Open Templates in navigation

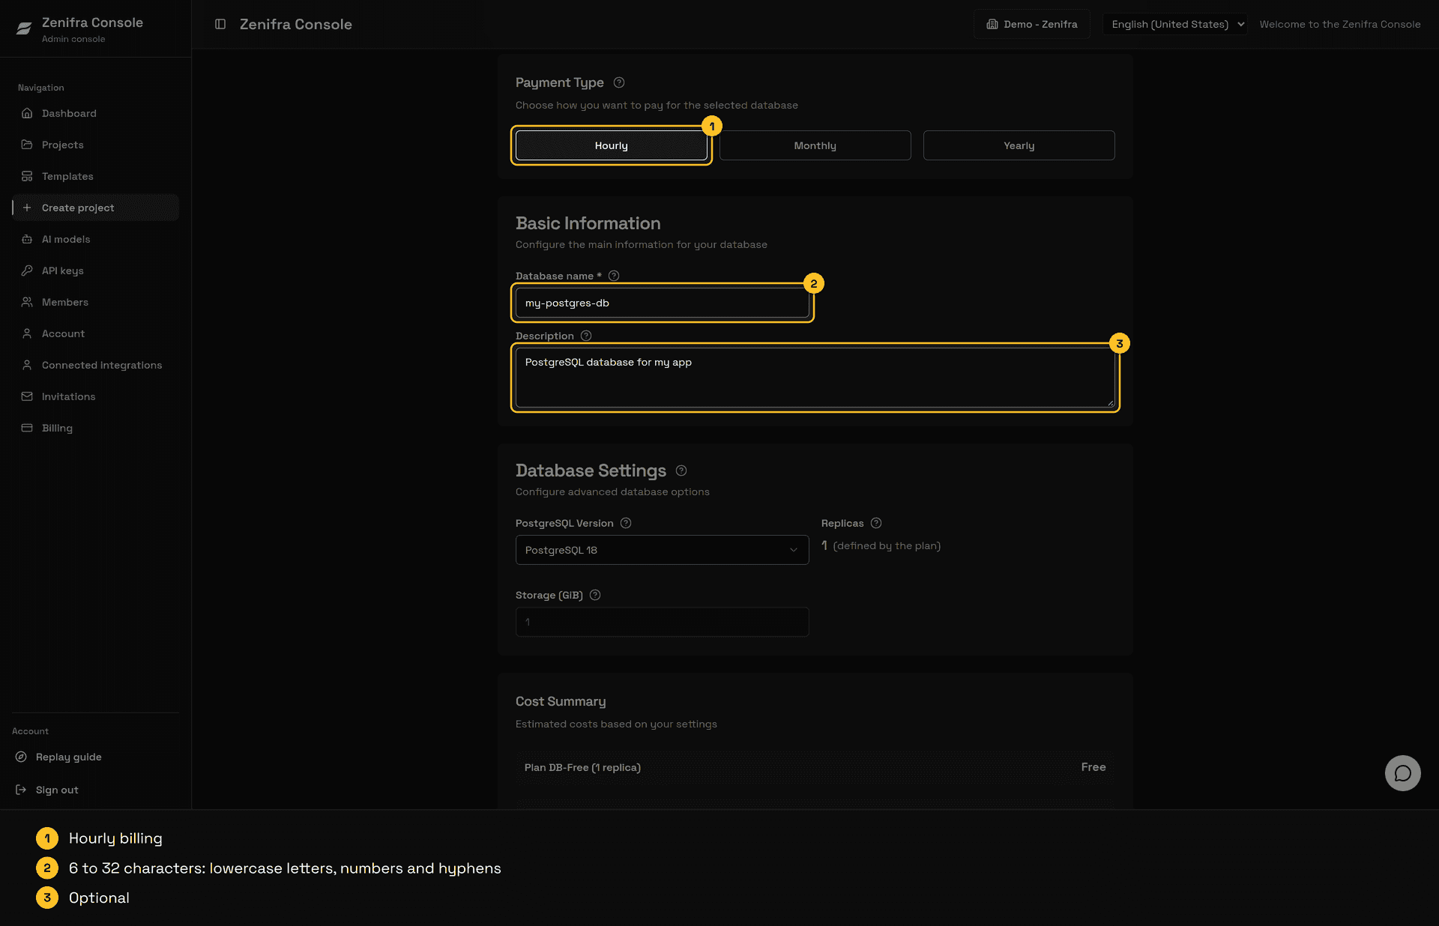[95, 176]
